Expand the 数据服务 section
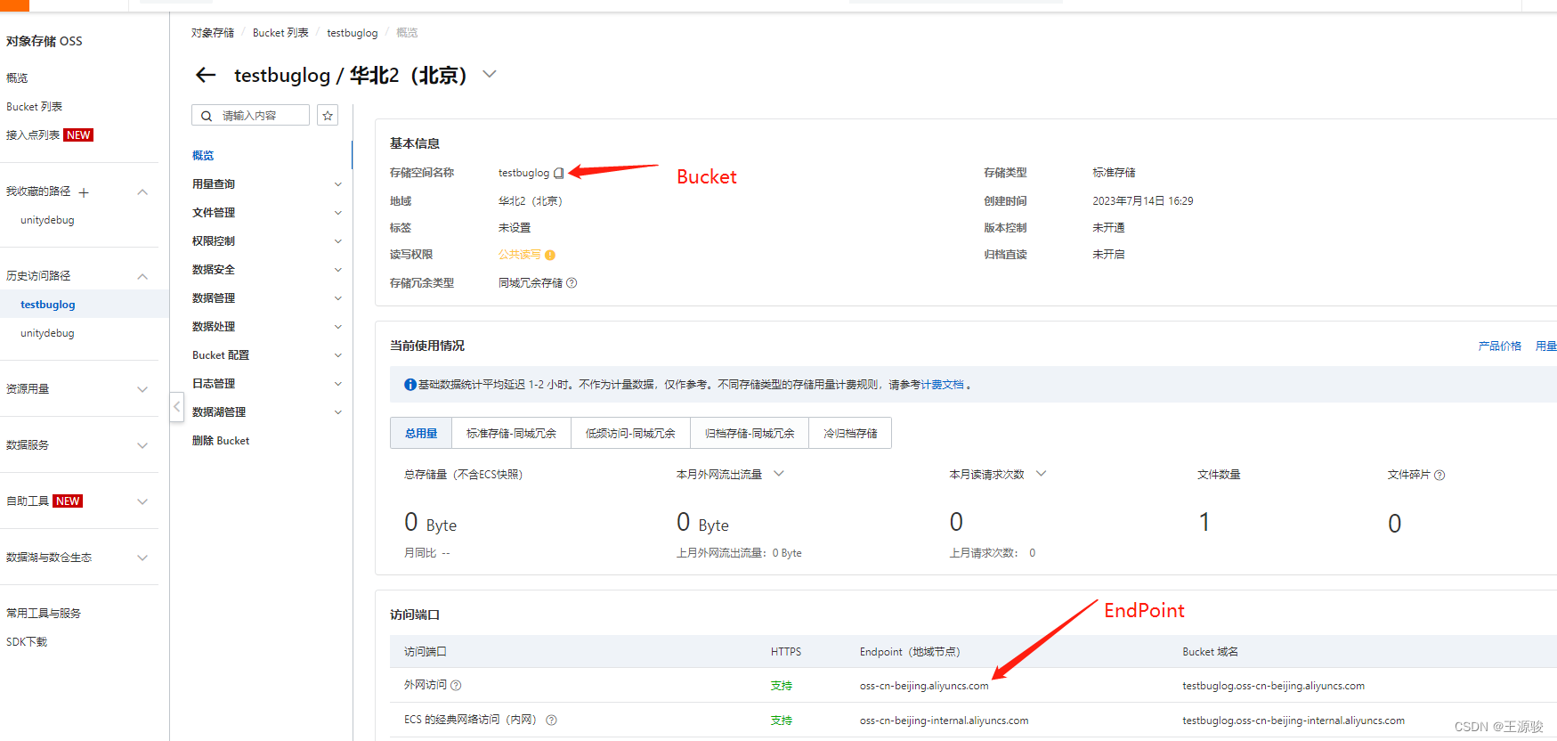Image resolution: width=1557 pixels, height=741 pixels. 142,445
